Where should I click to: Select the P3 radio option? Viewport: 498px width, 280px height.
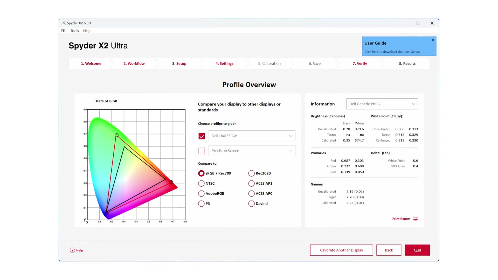click(x=201, y=204)
